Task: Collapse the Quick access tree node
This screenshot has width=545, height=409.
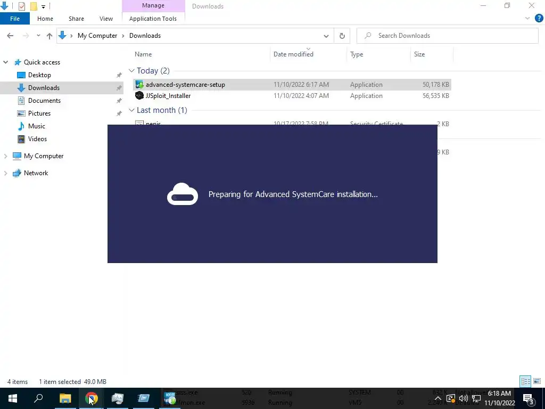Action: 5,62
